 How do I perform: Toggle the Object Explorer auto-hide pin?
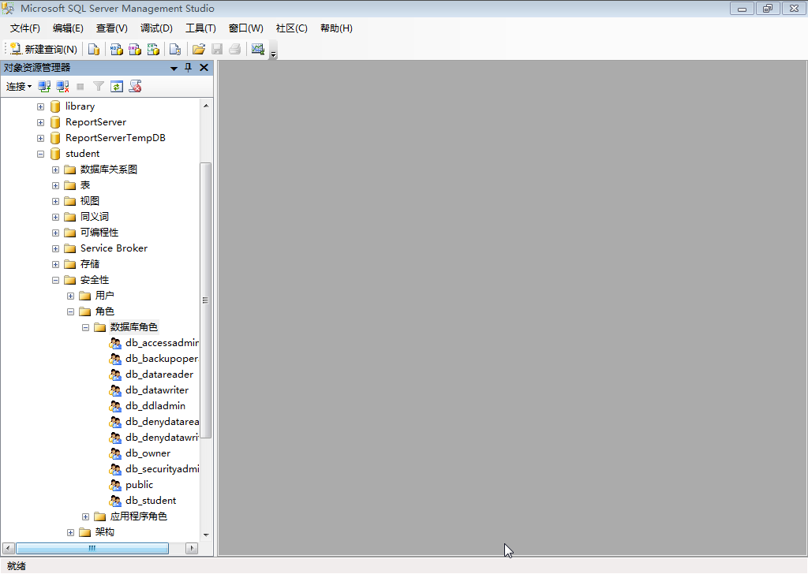[189, 68]
